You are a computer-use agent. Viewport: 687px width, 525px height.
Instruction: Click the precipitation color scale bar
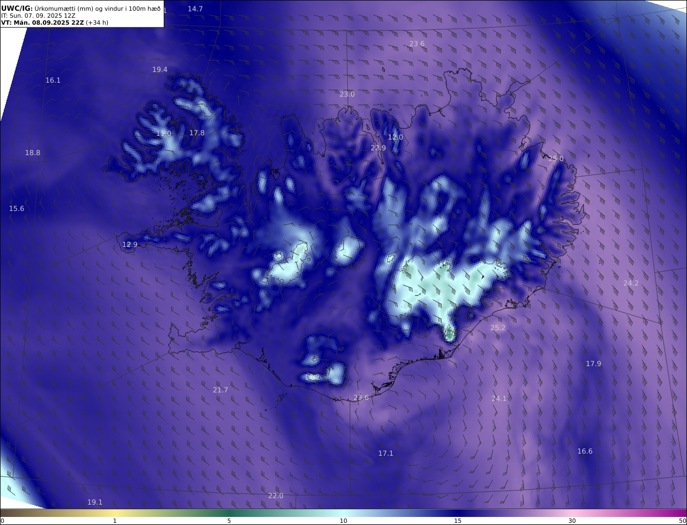coord(343,513)
